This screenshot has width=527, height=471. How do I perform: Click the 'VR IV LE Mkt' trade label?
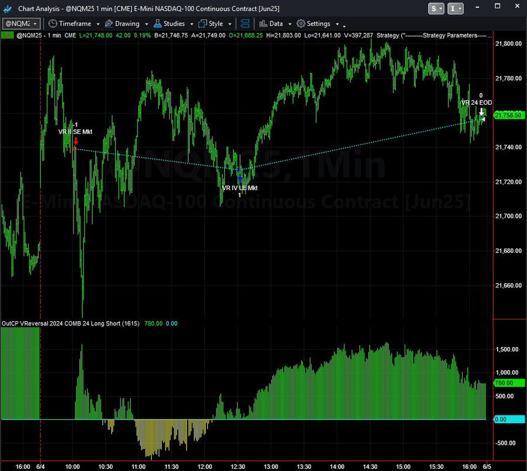[x=239, y=188]
